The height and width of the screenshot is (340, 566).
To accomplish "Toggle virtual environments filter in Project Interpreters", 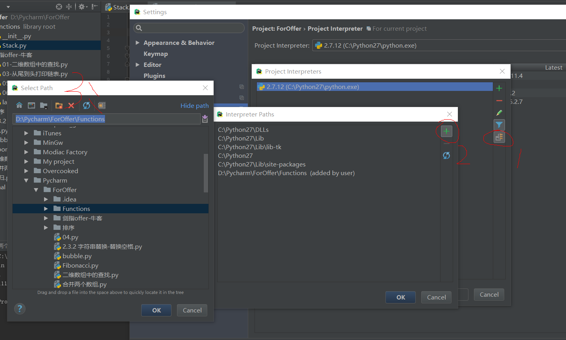I will (x=499, y=125).
